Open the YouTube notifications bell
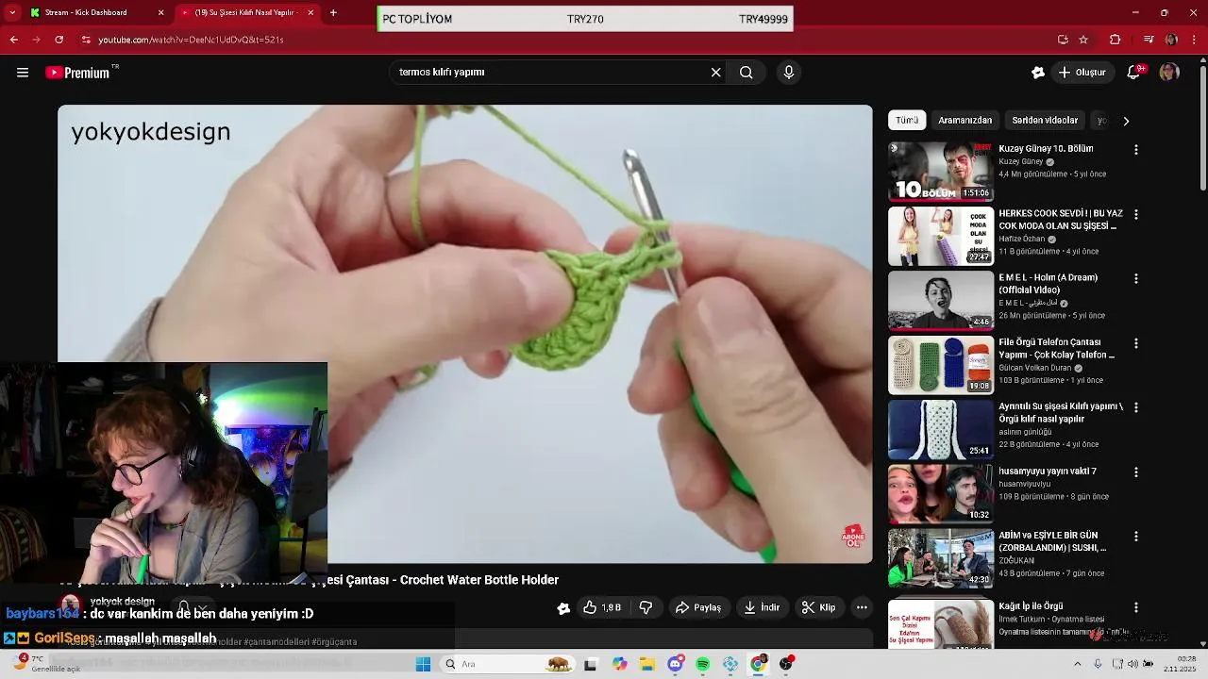The image size is (1208, 679). click(1134, 73)
